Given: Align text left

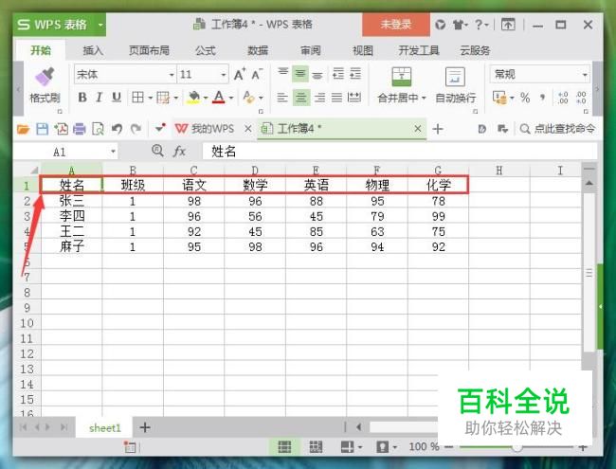Looking at the screenshot, I should click(282, 97).
